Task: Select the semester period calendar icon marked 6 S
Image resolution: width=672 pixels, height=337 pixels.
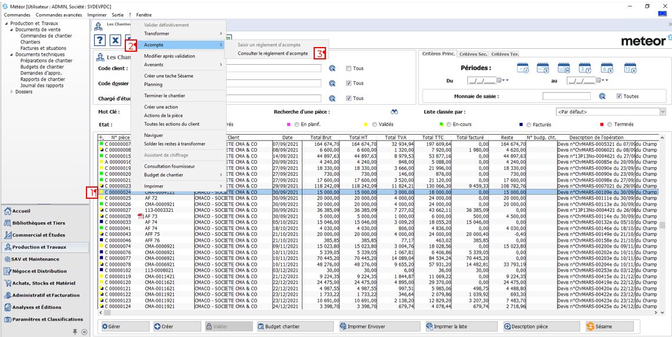Action: pyautogui.click(x=607, y=67)
